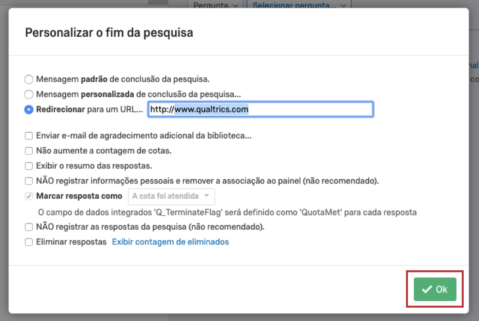This screenshot has width=479, height=321.
Task: Open the 'Pergunta' dropdown behind the dialog
Action: tap(216, 5)
